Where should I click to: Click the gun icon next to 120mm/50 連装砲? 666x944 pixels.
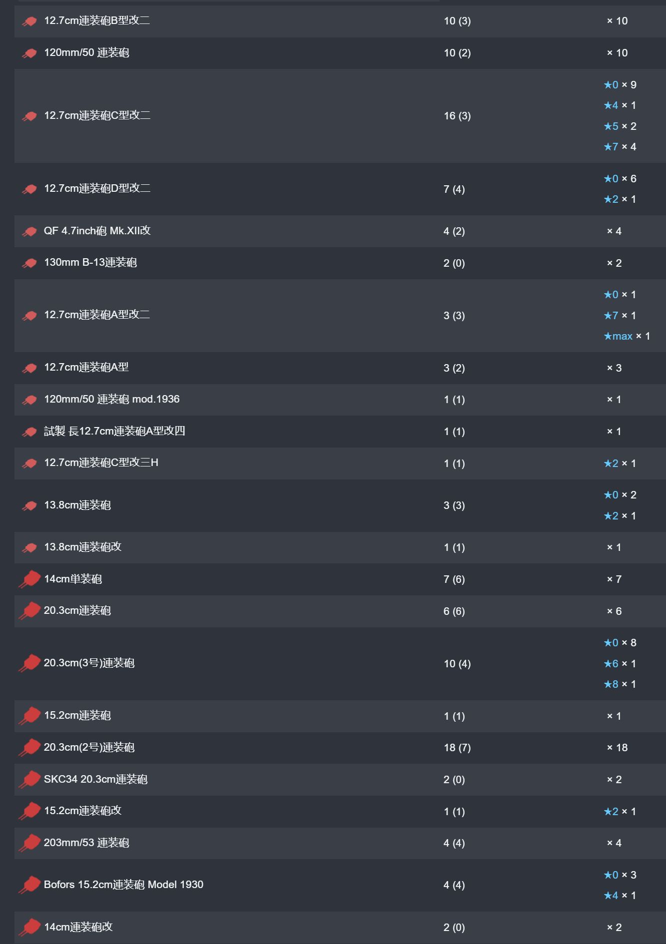click(x=29, y=53)
